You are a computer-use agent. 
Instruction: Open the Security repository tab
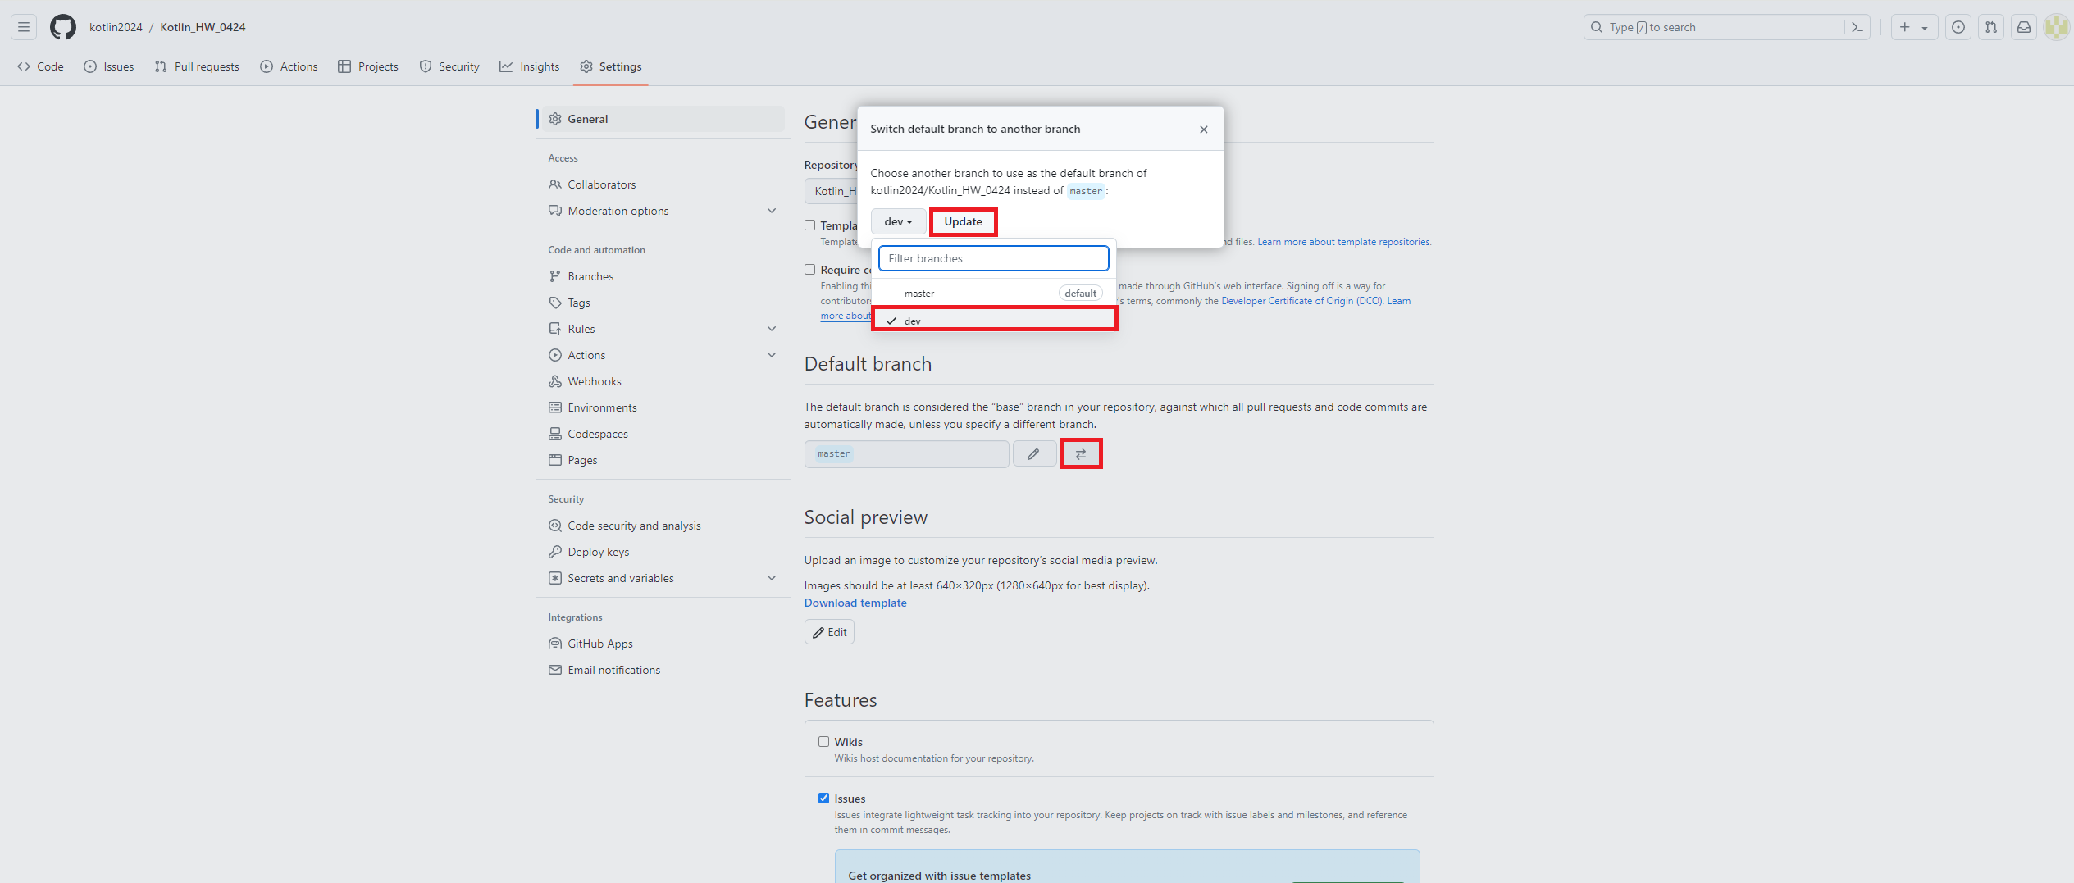point(449,66)
